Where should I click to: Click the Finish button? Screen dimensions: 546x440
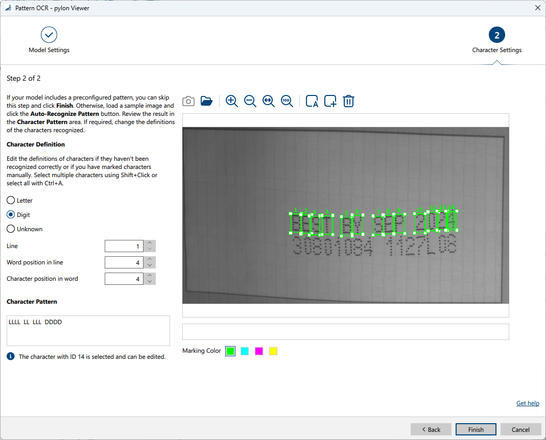click(476, 430)
